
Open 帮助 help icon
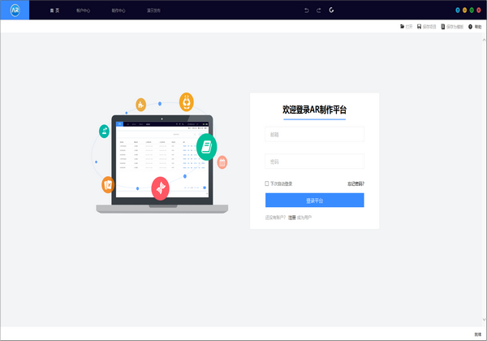coord(470,27)
